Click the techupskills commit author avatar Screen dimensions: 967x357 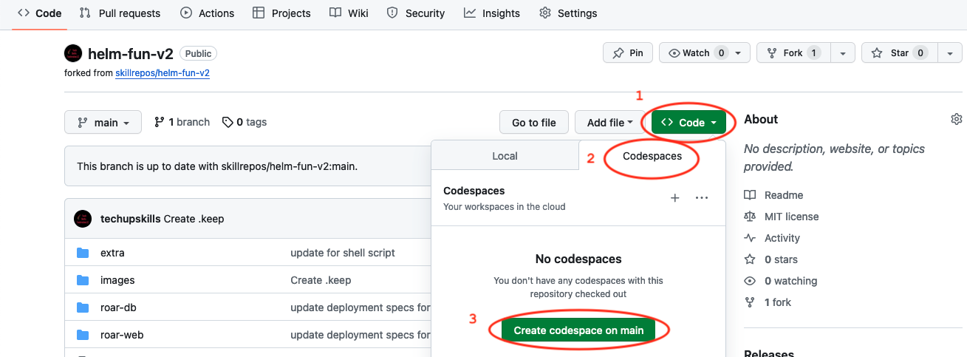(83, 219)
